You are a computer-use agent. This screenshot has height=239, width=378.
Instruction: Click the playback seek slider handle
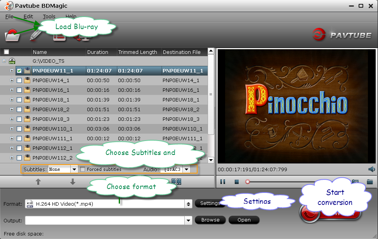tap(247, 182)
